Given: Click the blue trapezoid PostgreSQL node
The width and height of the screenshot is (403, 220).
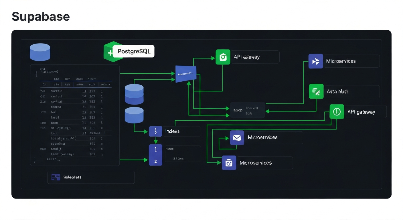Looking at the screenshot, I should 186,74.
